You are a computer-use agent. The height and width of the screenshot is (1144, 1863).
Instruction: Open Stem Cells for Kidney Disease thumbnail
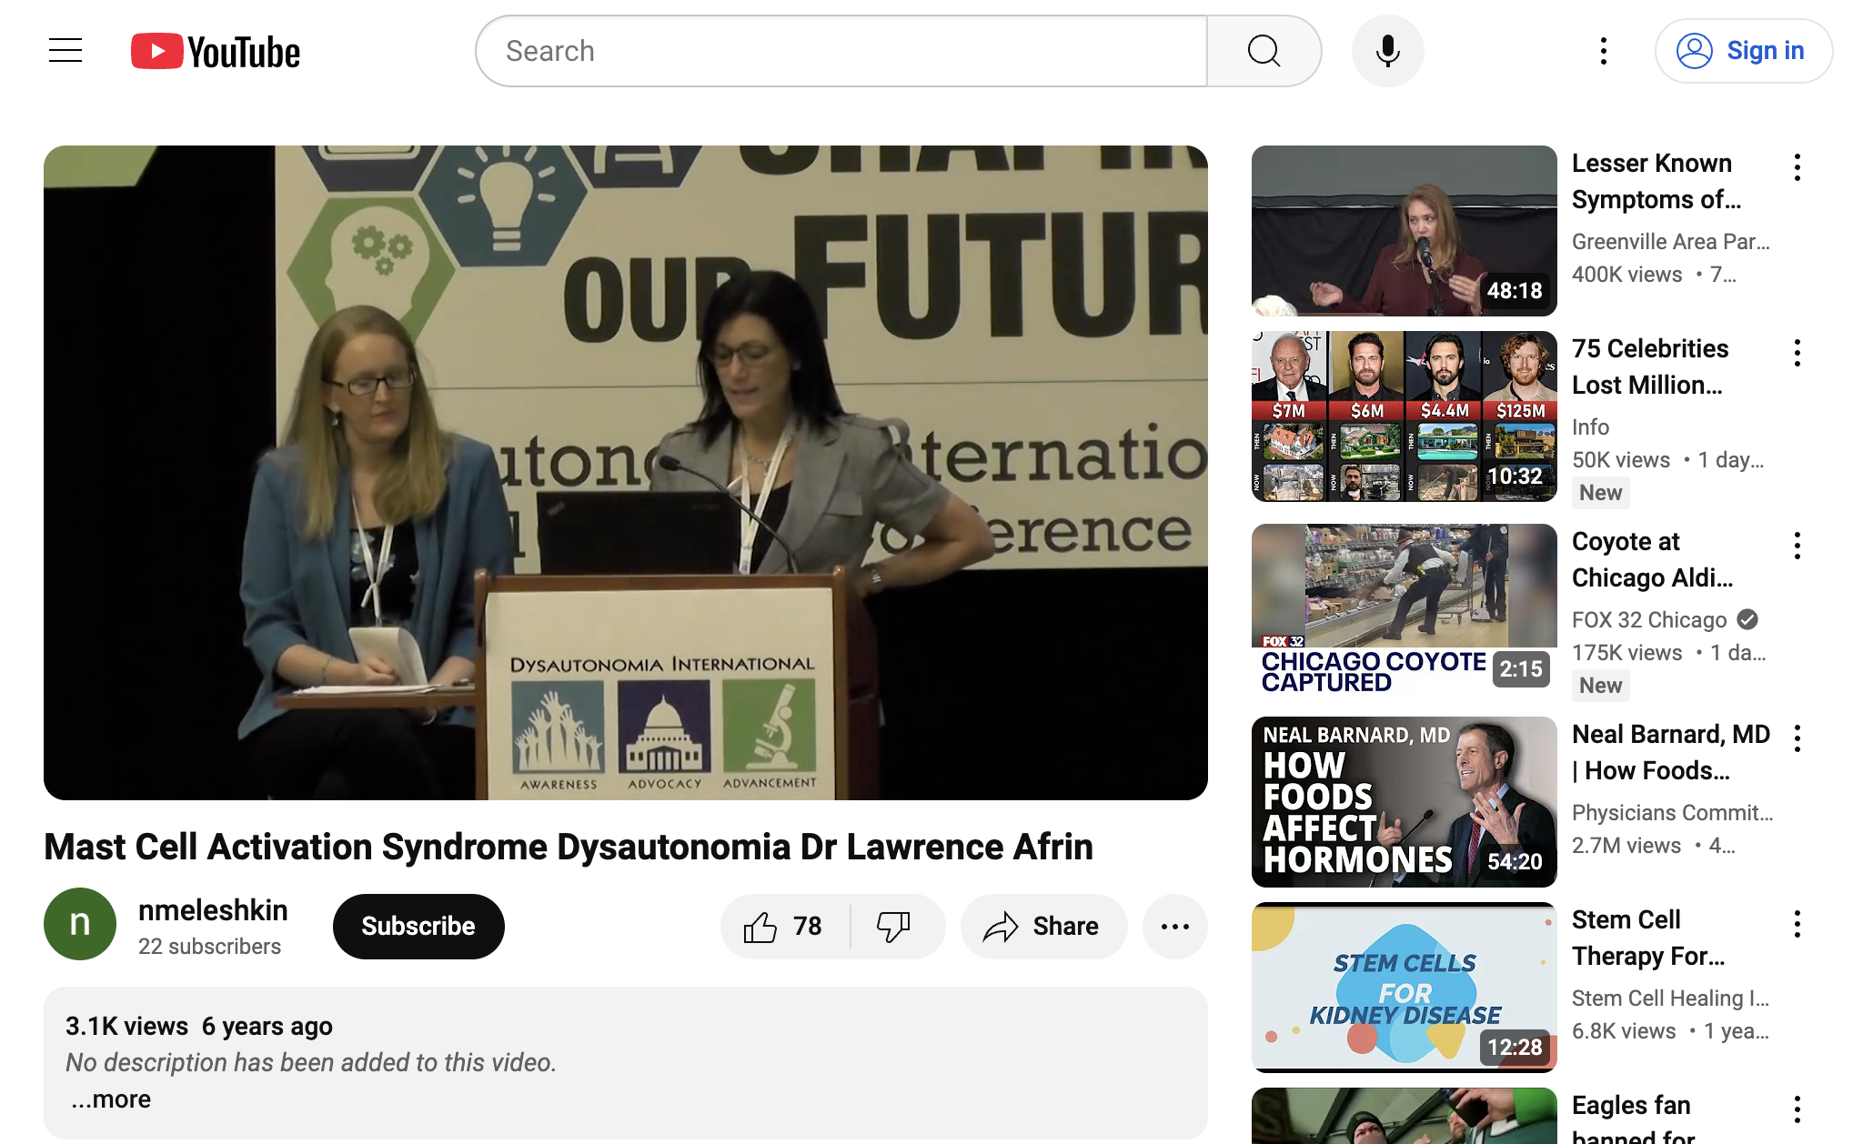coord(1404,988)
